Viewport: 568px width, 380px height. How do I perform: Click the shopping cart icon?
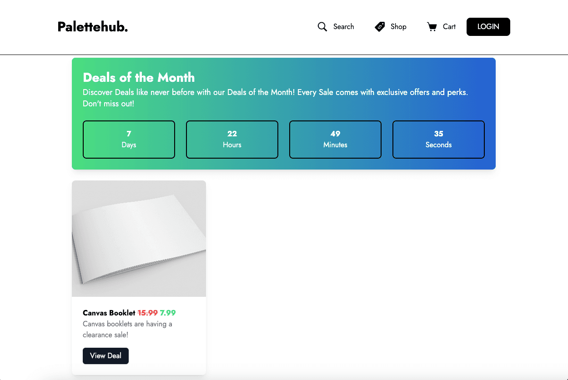432,27
